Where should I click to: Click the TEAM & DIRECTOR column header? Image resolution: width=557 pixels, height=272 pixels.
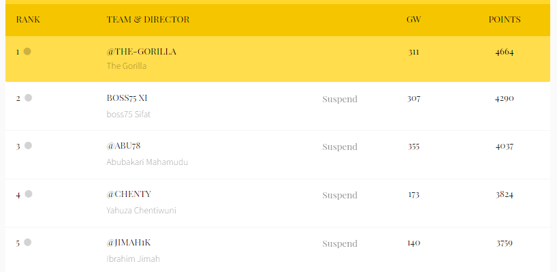pyautogui.click(x=148, y=20)
